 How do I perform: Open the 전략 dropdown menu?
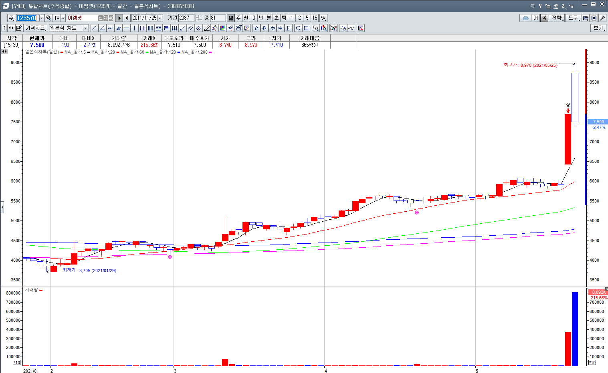pyautogui.click(x=557, y=18)
